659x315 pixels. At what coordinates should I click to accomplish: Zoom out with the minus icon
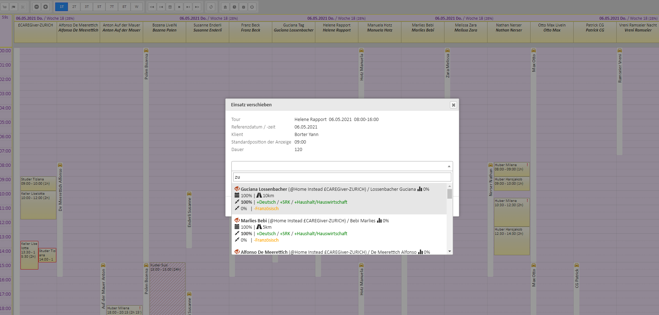pos(37,7)
